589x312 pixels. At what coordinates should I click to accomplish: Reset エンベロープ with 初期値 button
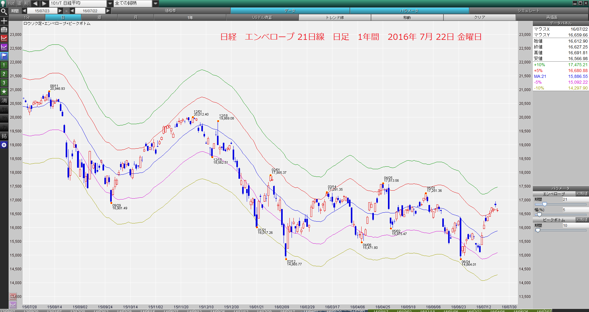(582, 194)
